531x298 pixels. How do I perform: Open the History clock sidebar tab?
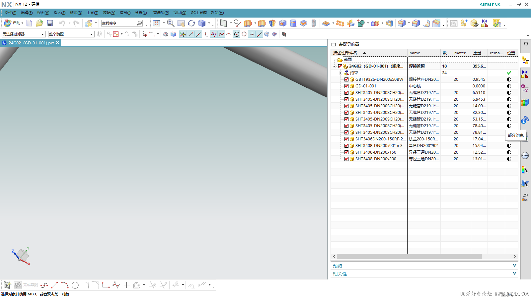coord(525,156)
